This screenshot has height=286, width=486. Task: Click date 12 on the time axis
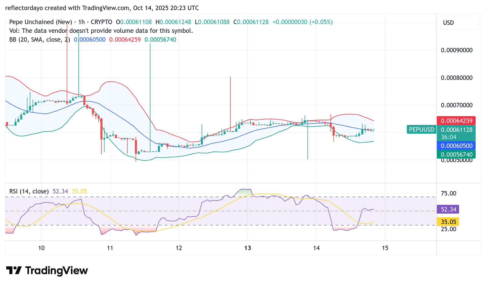(179, 248)
